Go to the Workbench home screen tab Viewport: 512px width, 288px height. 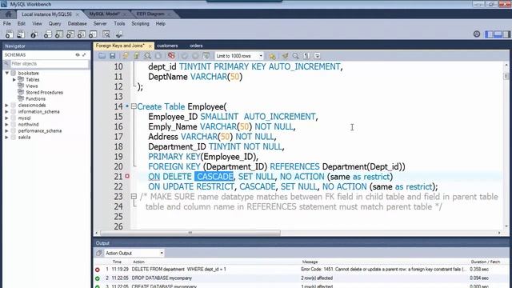(x=9, y=14)
